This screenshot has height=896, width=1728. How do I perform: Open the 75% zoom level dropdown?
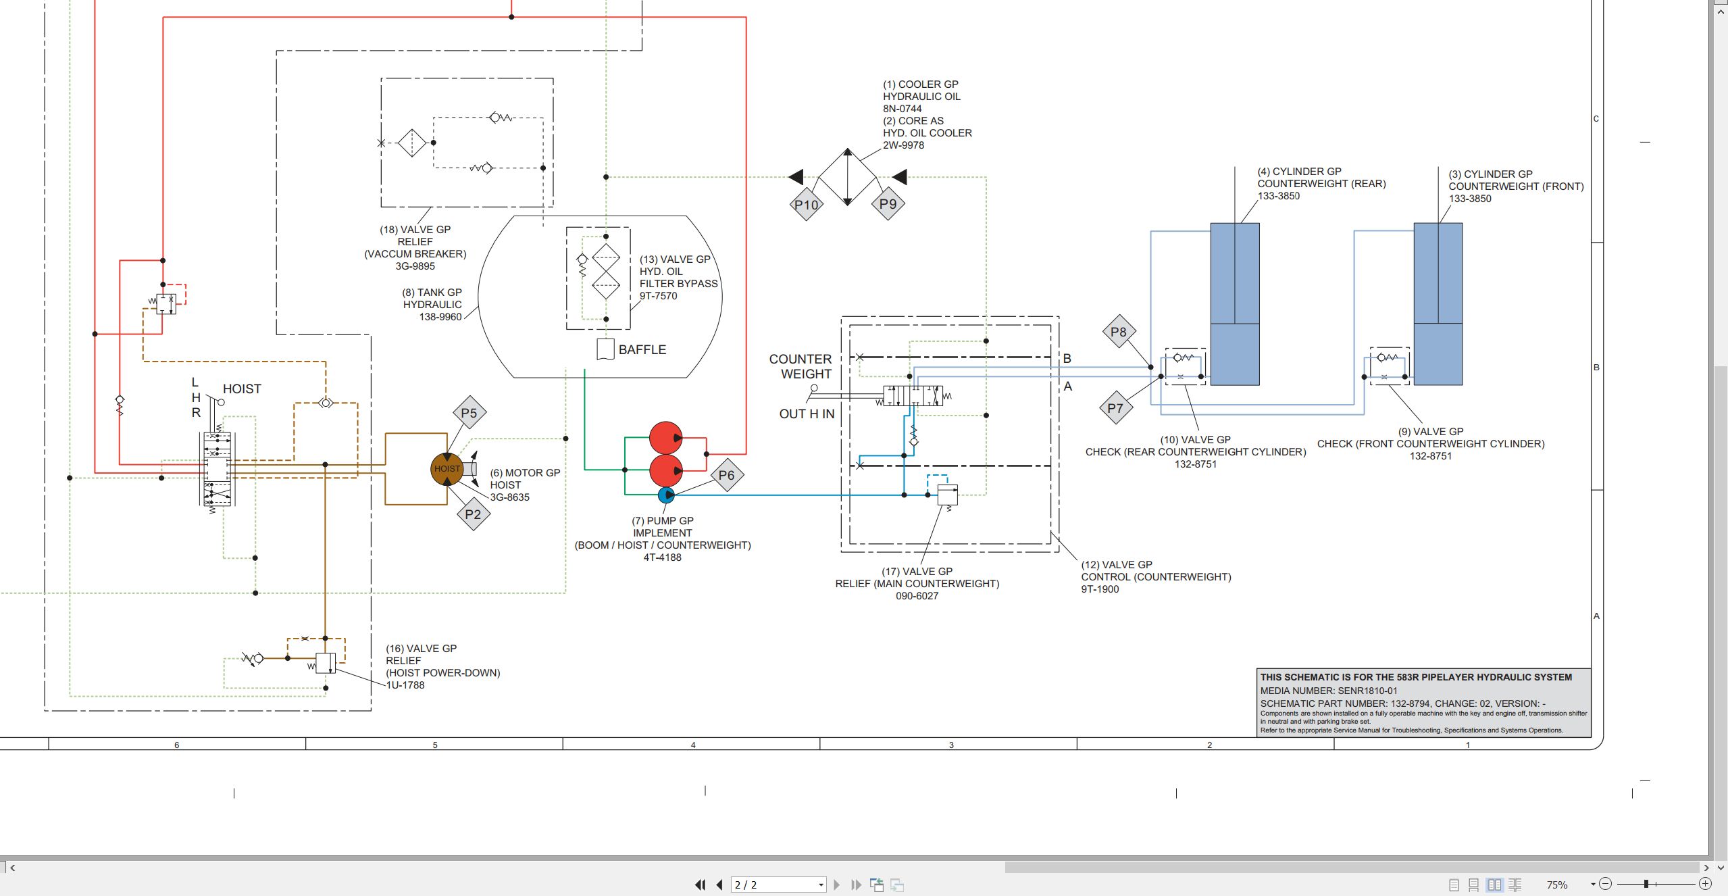pyautogui.click(x=1593, y=885)
